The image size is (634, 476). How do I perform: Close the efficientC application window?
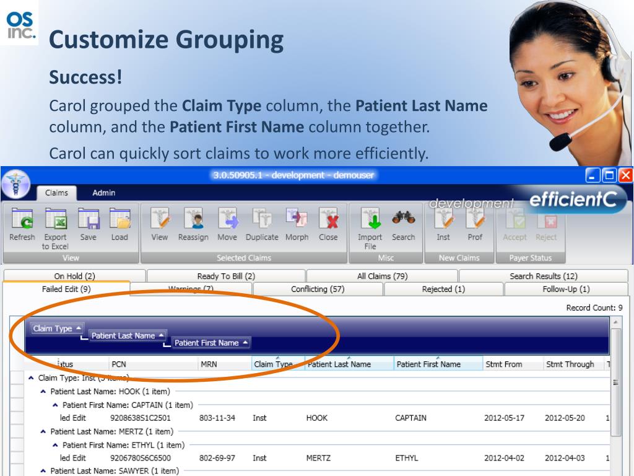(625, 175)
